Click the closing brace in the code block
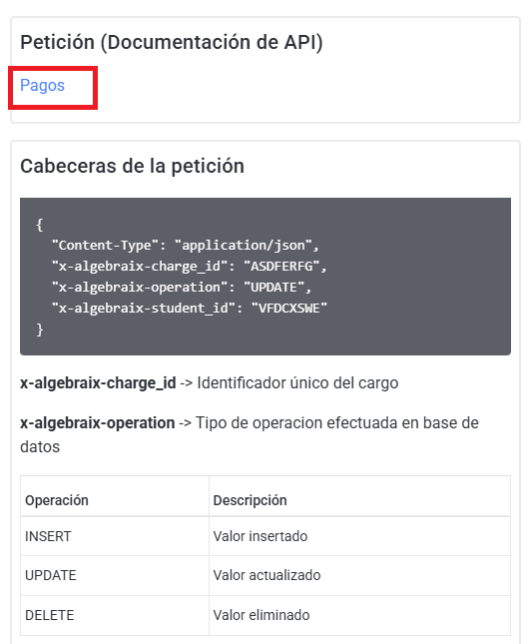The height and width of the screenshot is (644, 528). point(39,329)
